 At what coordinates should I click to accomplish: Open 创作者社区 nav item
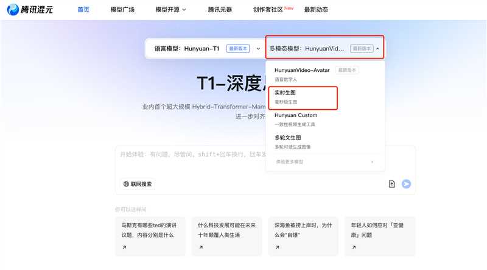(268, 10)
